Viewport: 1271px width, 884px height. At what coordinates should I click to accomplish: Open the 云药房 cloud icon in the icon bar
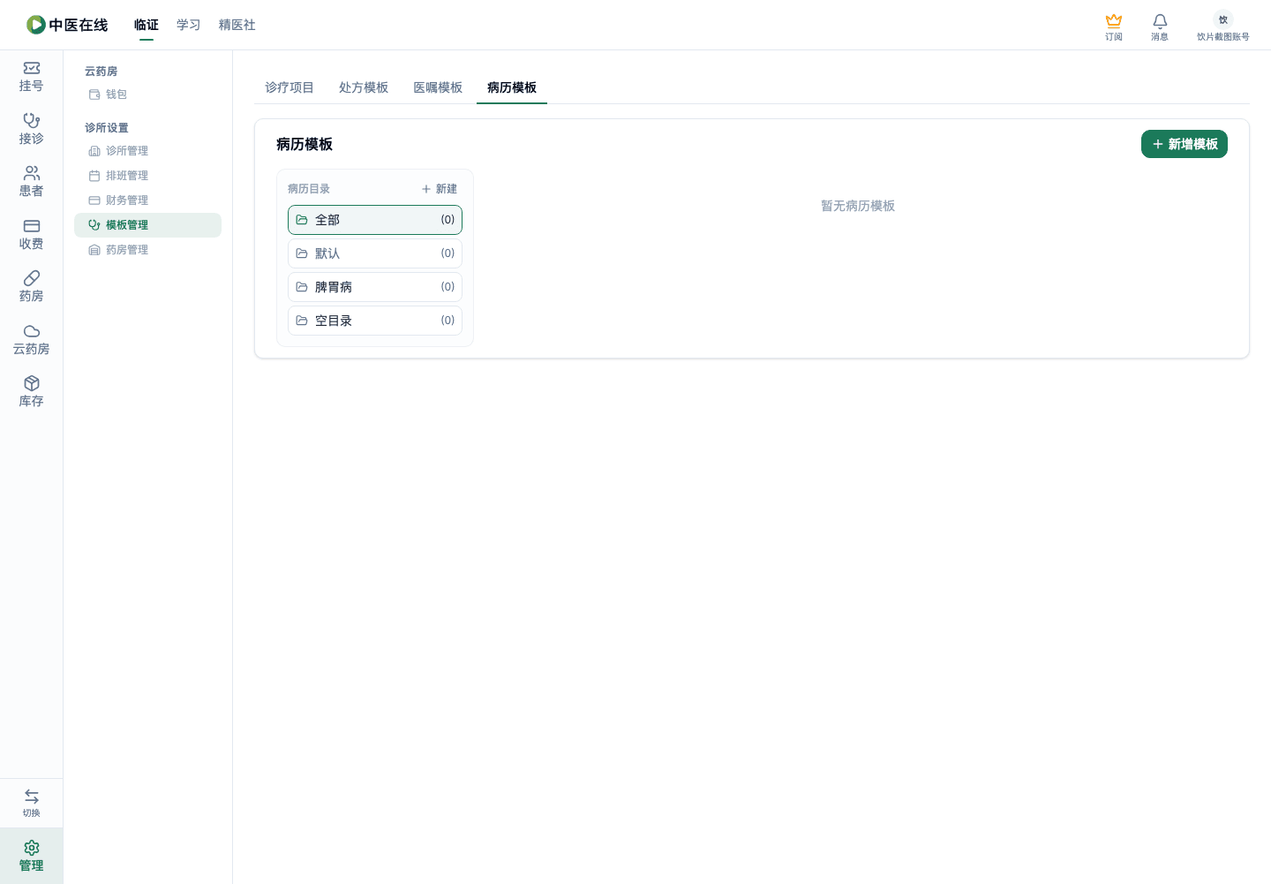tap(31, 331)
